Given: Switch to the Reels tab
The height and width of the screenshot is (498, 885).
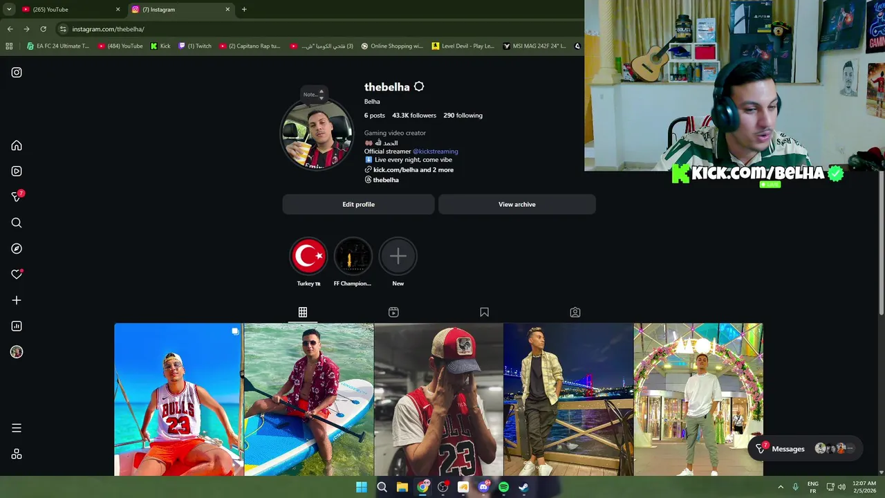Looking at the screenshot, I should 393,313.
